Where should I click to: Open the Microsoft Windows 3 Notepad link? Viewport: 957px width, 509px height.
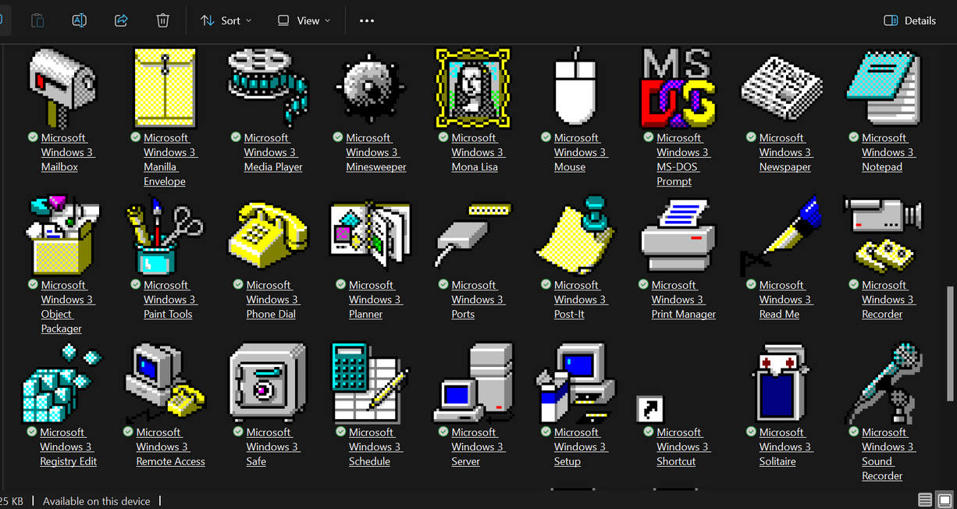pyautogui.click(x=883, y=152)
